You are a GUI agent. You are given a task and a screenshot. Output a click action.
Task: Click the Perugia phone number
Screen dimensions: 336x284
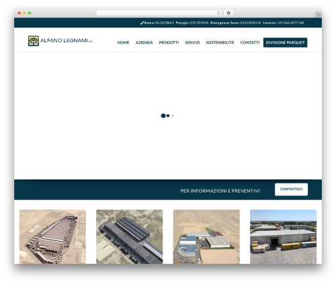(199, 23)
